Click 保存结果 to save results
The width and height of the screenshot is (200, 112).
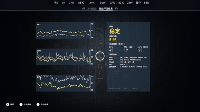44,104
